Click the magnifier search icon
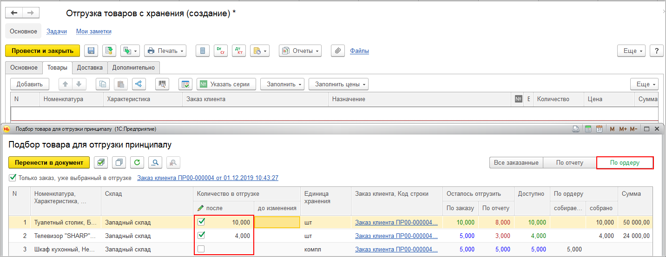This screenshot has height=257, width=666. (155, 162)
